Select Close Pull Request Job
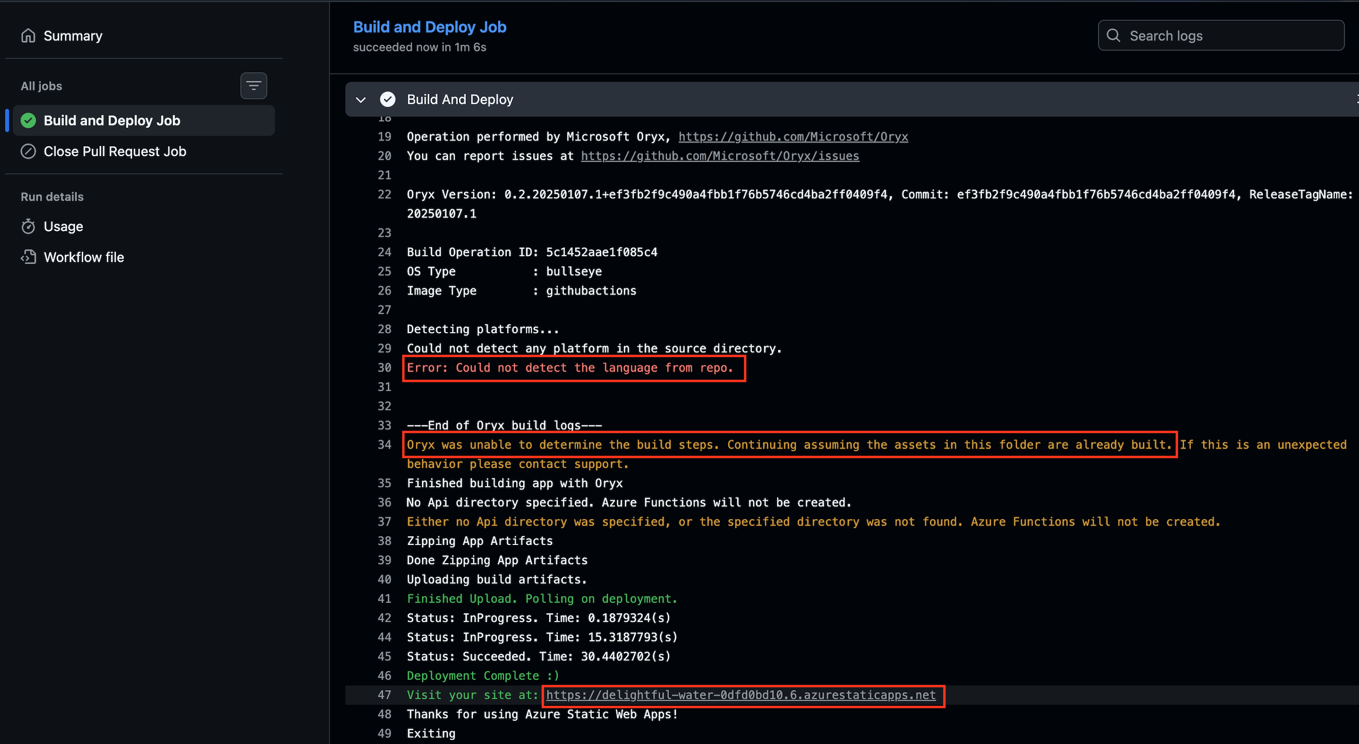 tap(114, 151)
